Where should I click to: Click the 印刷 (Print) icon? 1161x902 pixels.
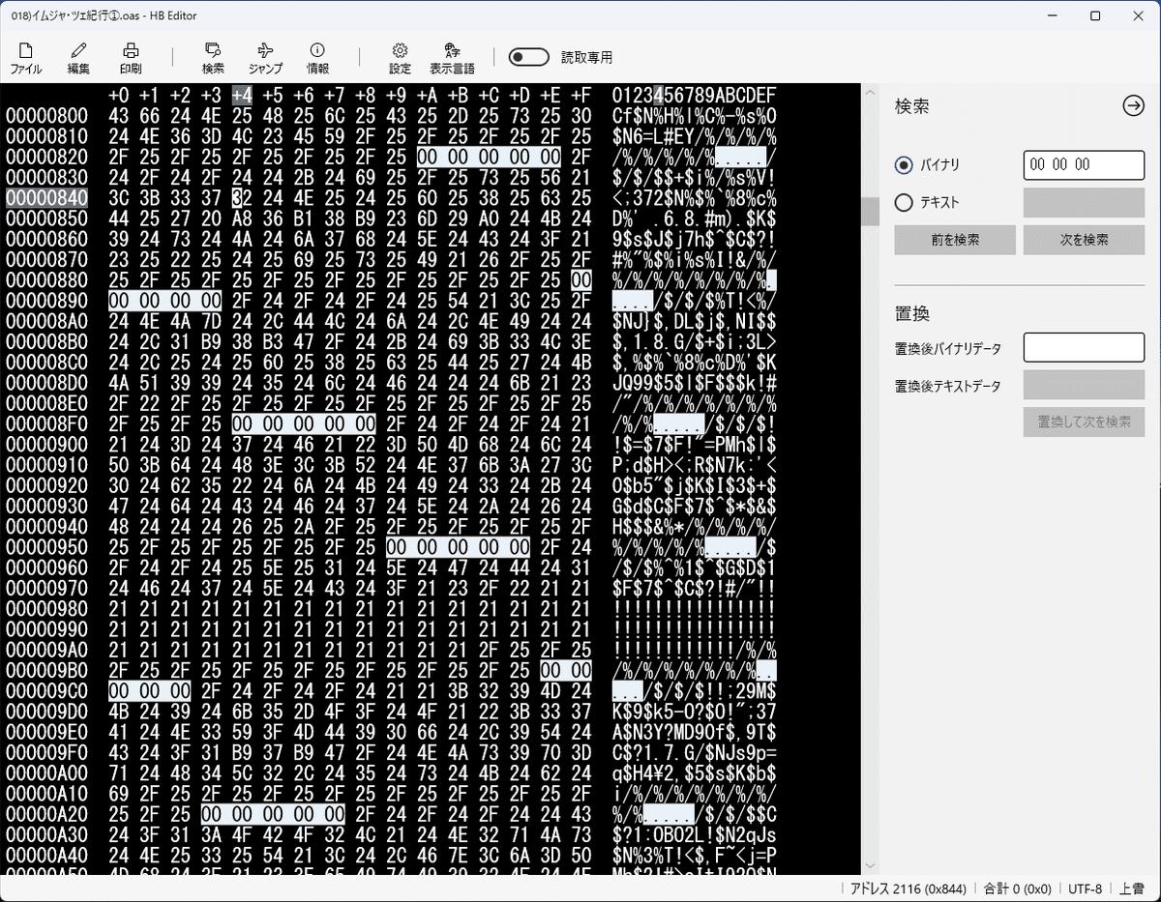pos(131,58)
